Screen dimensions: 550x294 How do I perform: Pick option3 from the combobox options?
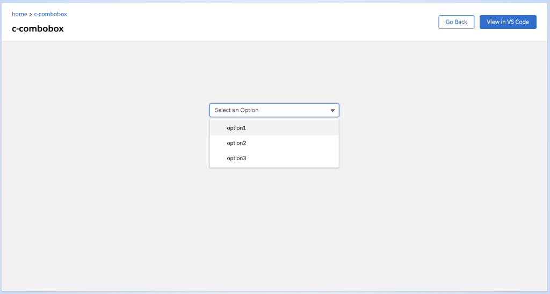[236, 158]
